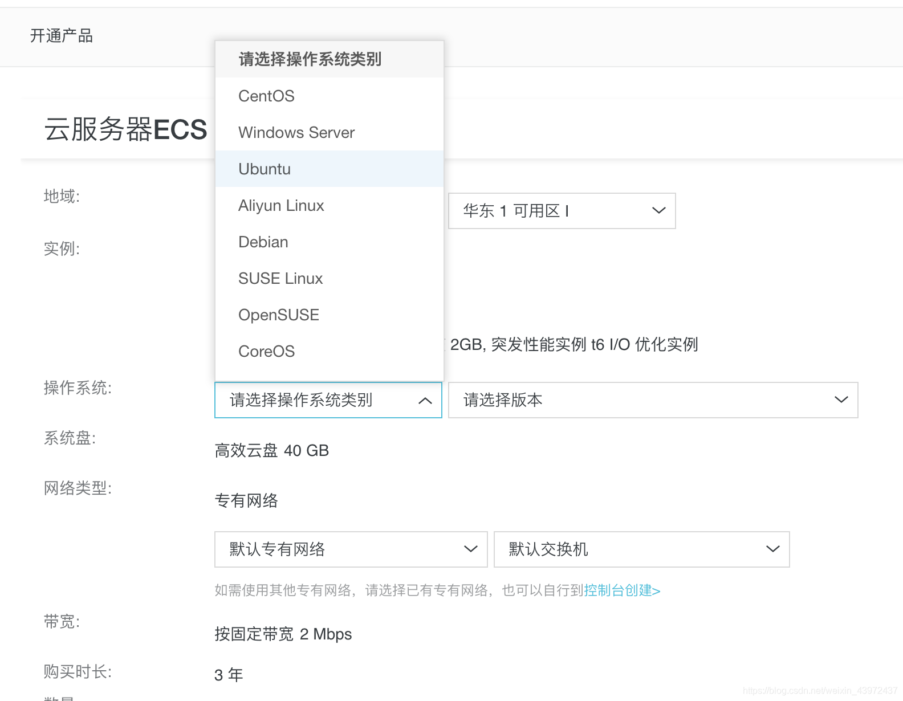Choose Windows Server option
The image size is (903, 701).
tap(329, 132)
